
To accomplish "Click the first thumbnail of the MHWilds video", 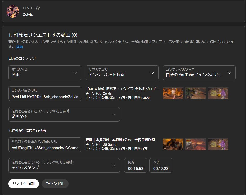I will [x=173, y=93].
